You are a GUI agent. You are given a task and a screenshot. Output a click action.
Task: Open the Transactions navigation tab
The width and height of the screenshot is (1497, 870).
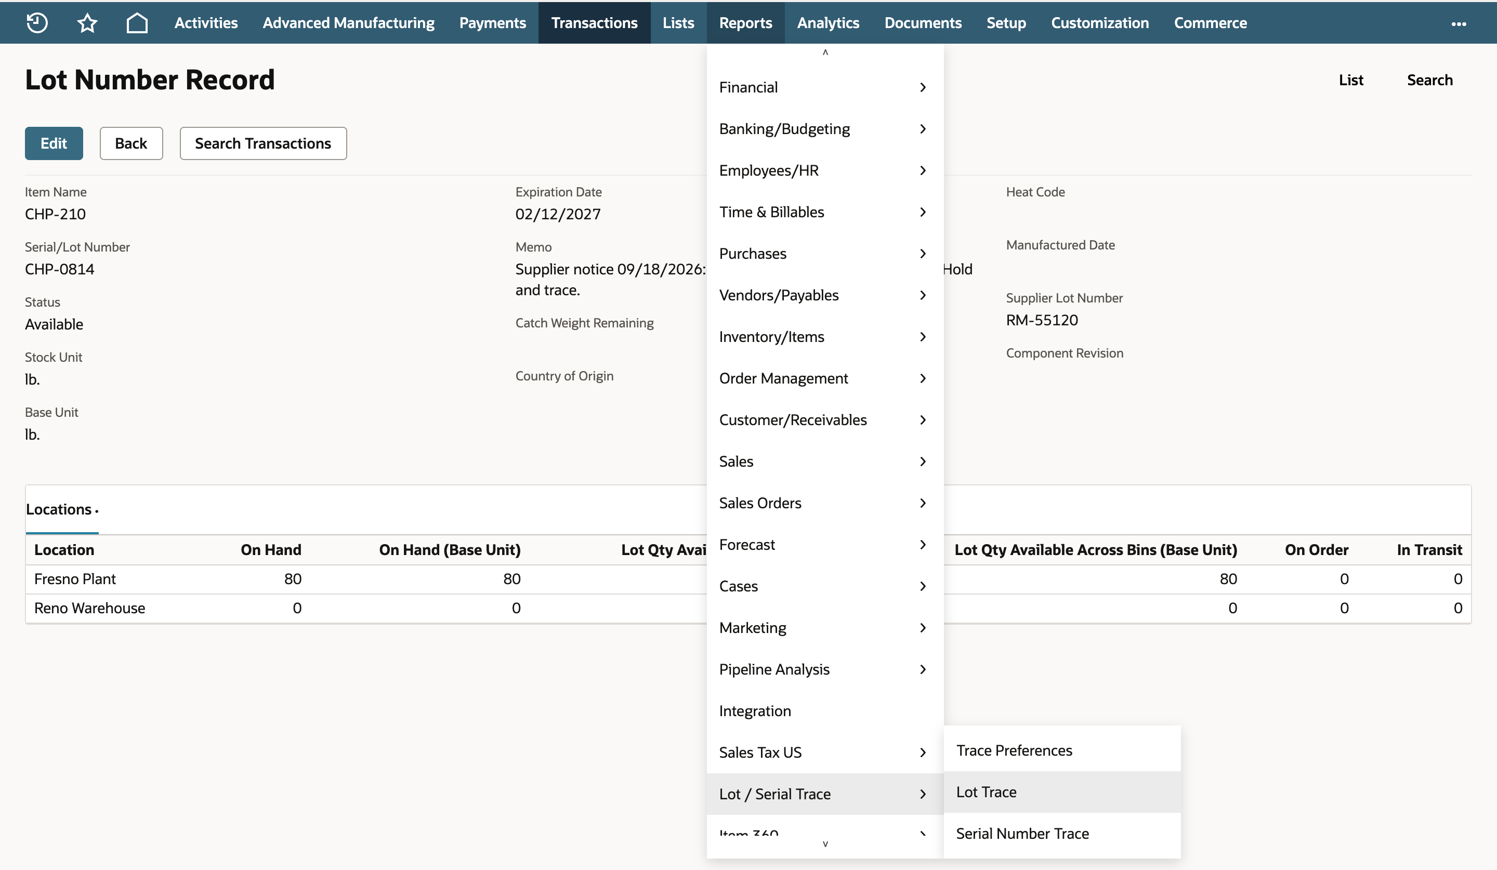pos(594,22)
